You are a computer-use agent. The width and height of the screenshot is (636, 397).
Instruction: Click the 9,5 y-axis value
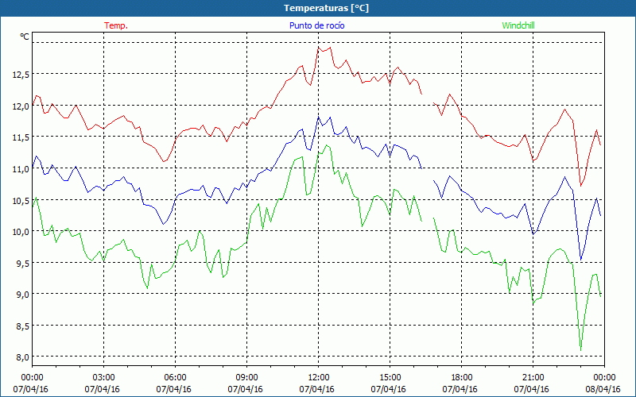[22, 264]
